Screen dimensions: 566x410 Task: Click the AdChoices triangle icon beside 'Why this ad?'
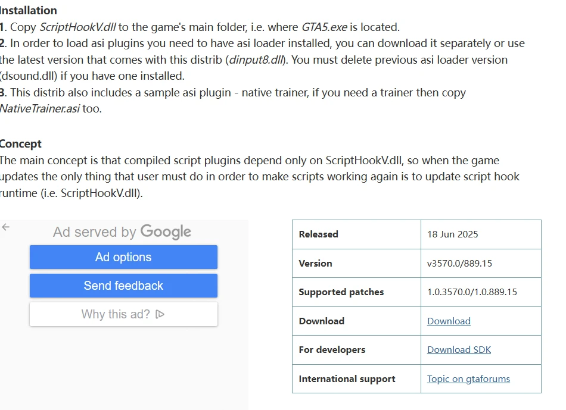(x=160, y=314)
